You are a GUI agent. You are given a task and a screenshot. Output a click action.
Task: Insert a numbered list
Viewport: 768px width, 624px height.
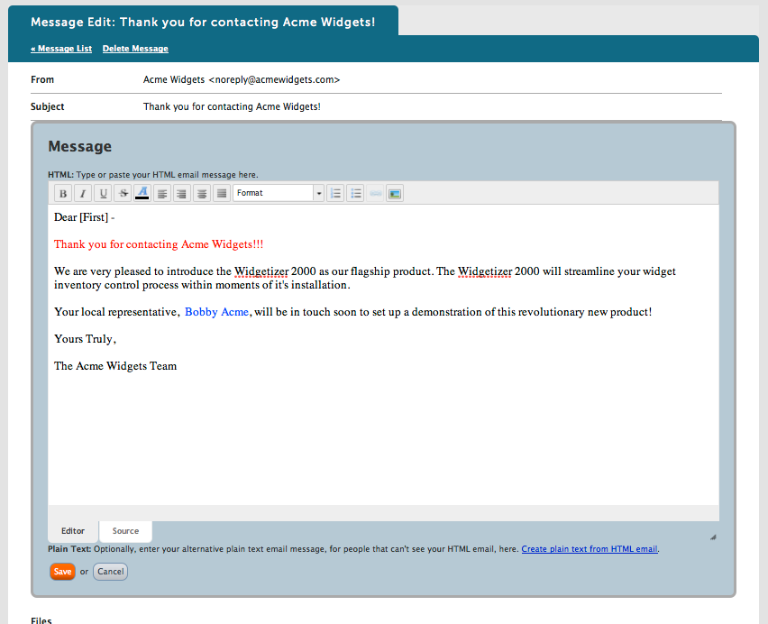335,194
